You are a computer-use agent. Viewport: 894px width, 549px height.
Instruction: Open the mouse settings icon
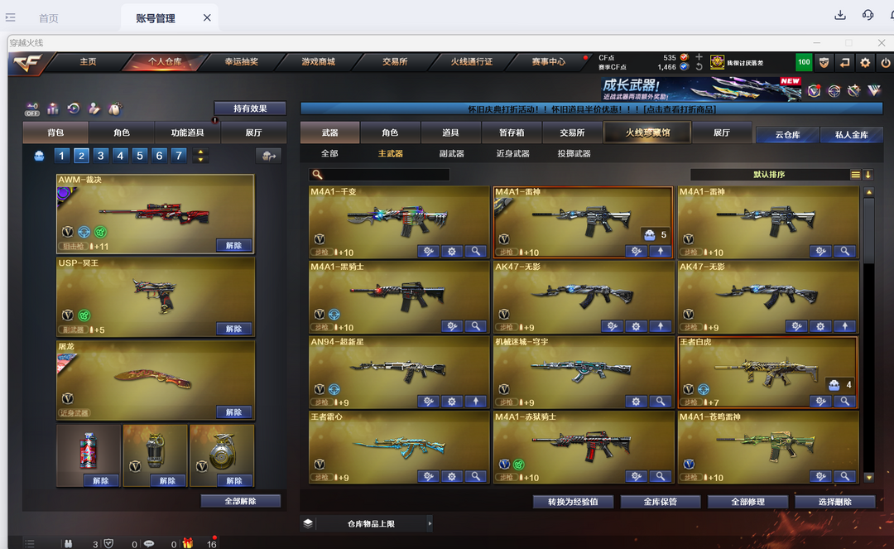[114, 108]
